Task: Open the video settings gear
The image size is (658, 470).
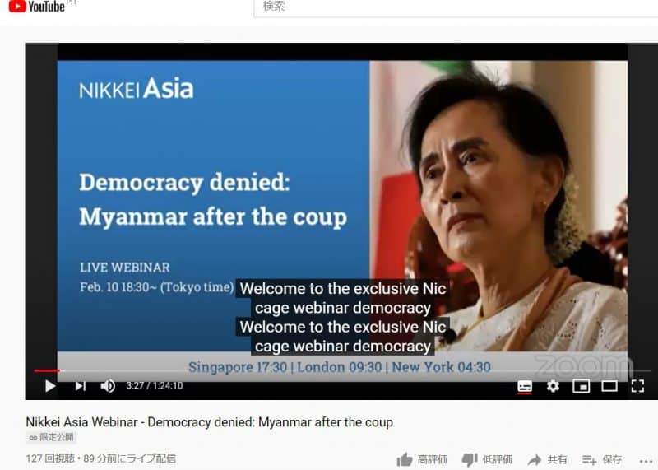Action: click(x=553, y=386)
